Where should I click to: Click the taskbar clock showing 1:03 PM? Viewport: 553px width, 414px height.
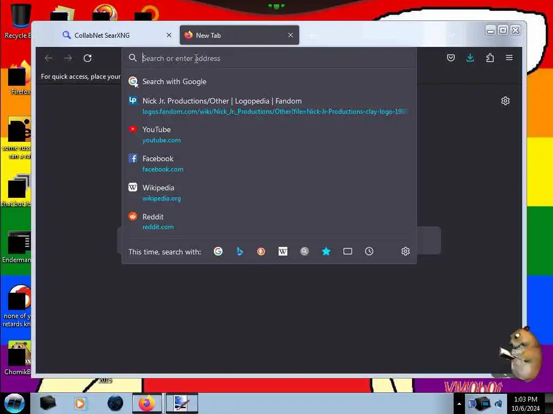tap(525, 404)
